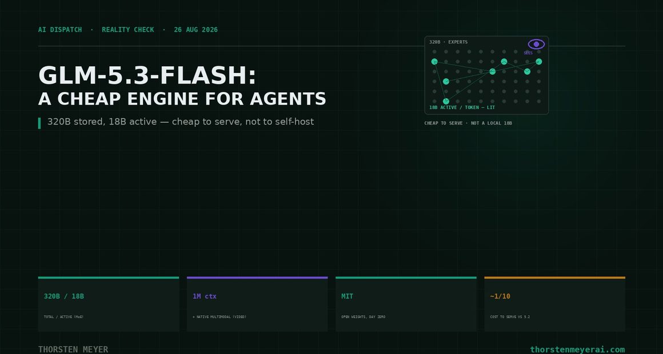Click the "AI DISPATCH" header label
Image resolution: width=663 pixels, height=354 pixels.
[60, 30]
